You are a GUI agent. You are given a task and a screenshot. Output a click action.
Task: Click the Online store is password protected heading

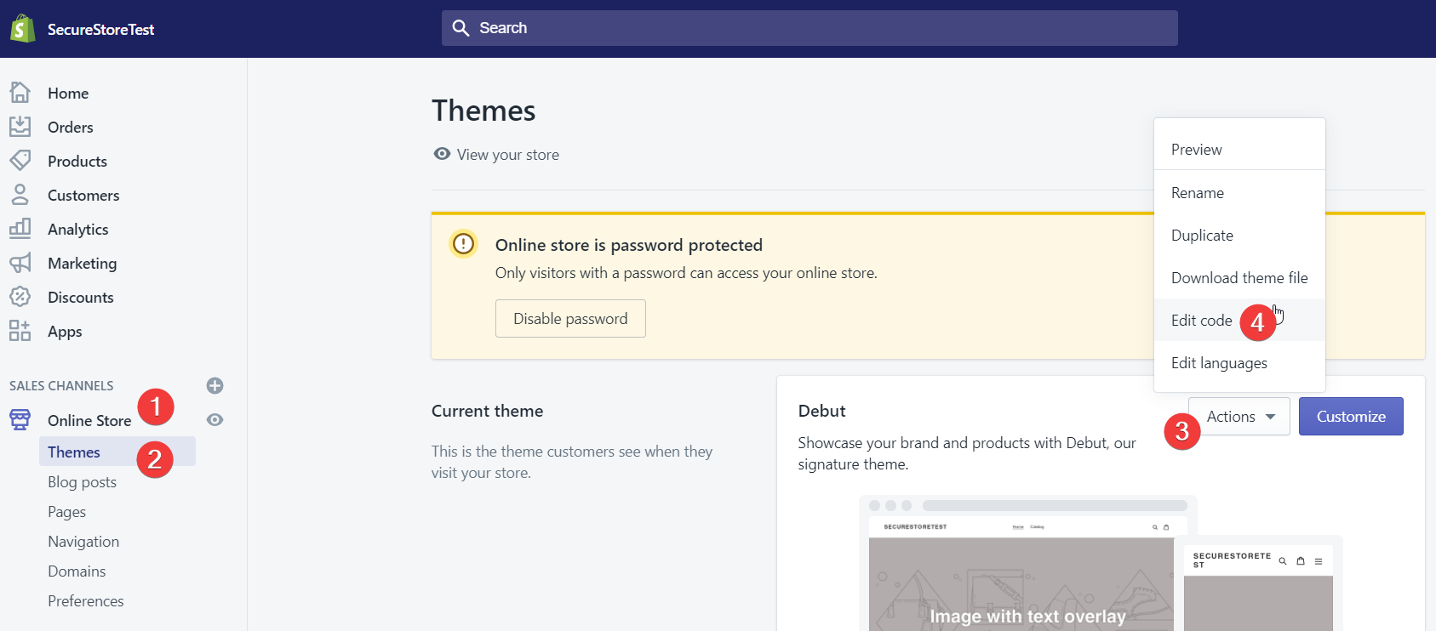coord(629,245)
